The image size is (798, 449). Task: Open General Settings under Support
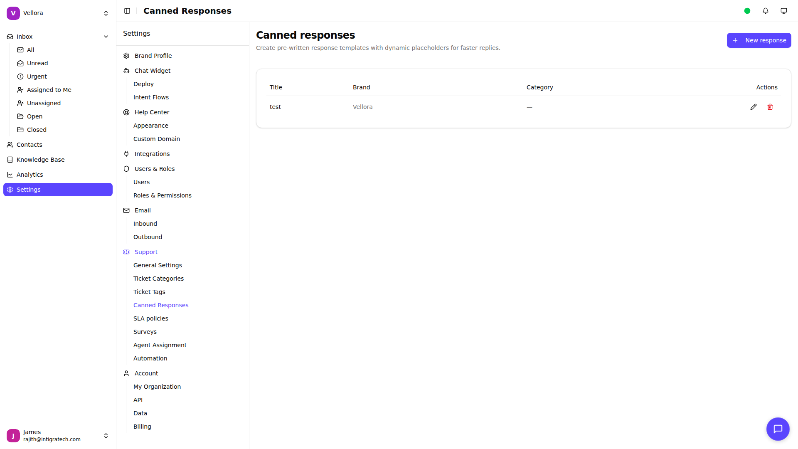point(158,265)
